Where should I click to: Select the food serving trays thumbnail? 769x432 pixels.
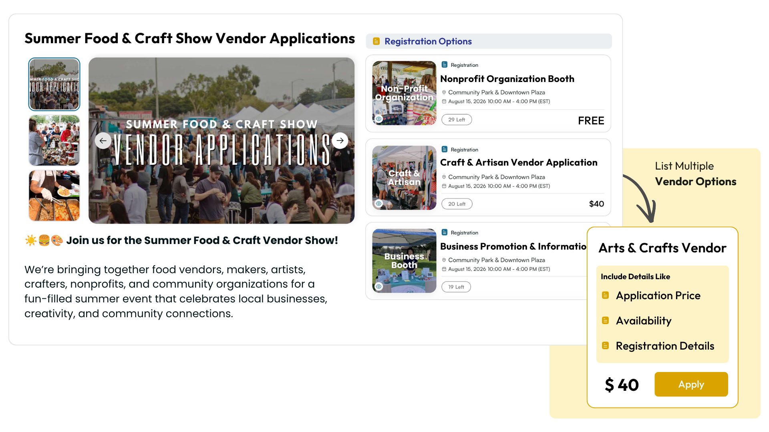pos(54,196)
